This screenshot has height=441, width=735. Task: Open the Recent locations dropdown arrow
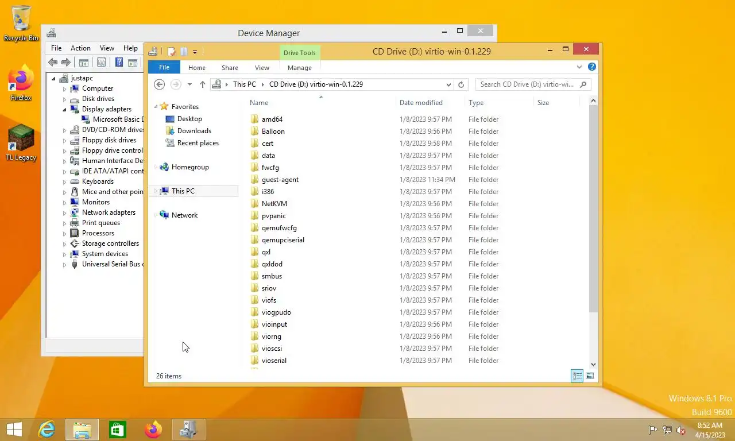pyautogui.click(x=189, y=84)
